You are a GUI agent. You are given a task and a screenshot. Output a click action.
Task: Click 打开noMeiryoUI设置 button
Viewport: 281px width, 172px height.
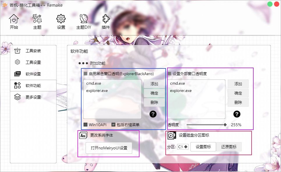coord(109,148)
